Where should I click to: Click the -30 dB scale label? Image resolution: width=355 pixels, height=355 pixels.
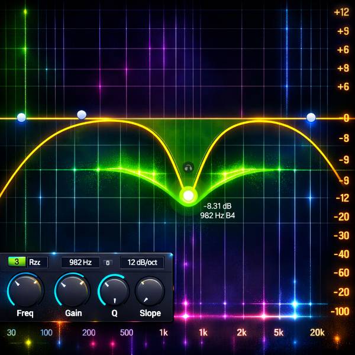point(341,236)
